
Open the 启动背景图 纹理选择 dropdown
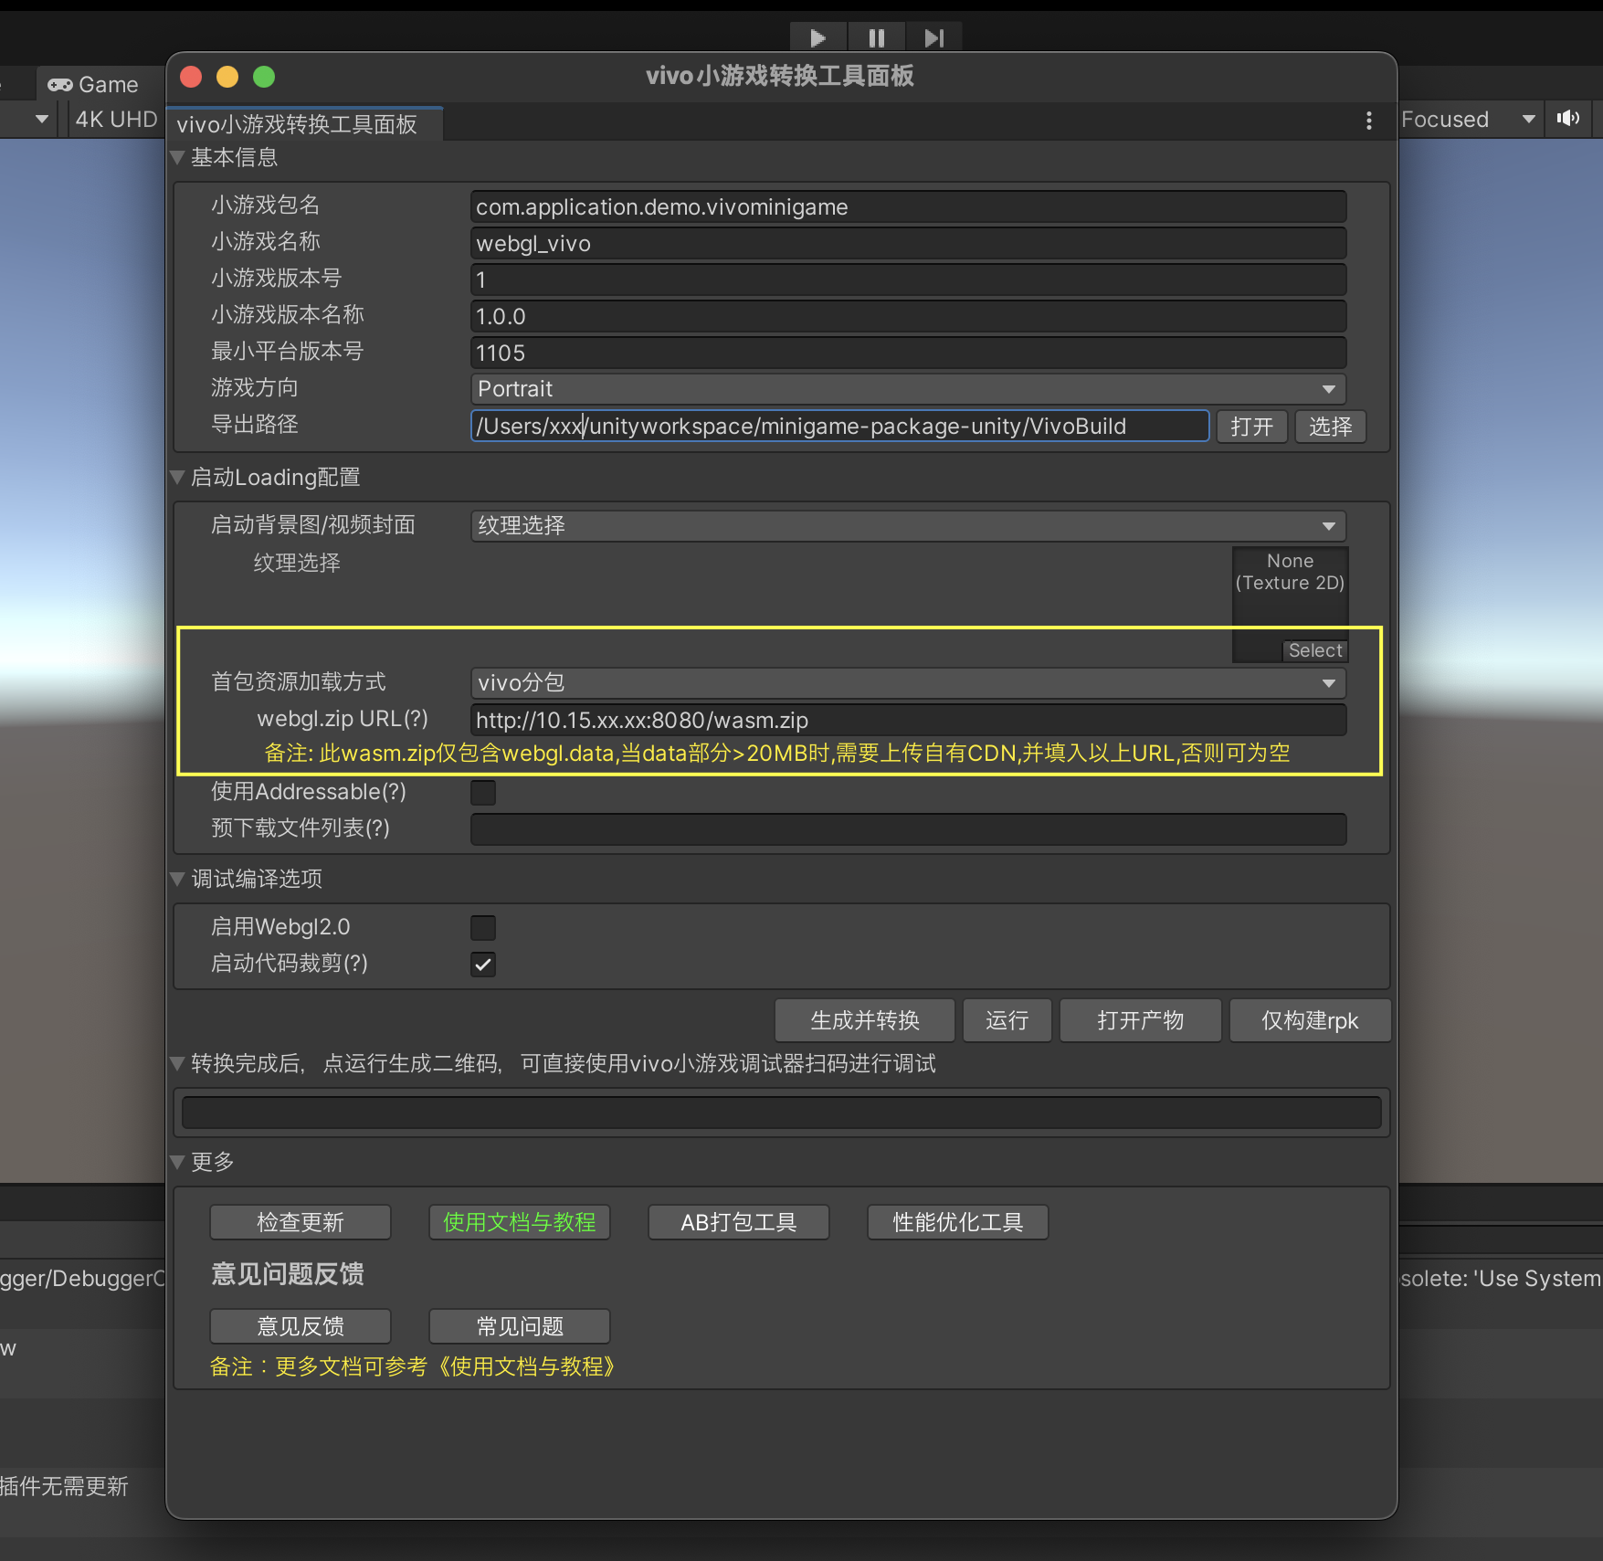908,526
